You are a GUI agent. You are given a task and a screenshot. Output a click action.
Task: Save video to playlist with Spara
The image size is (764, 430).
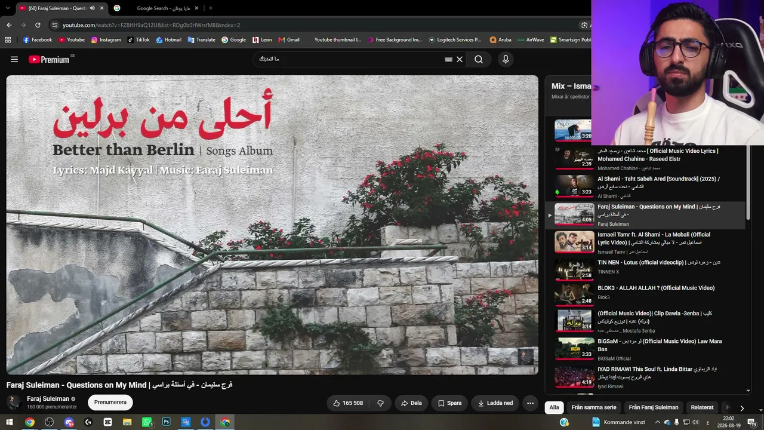coord(449,403)
